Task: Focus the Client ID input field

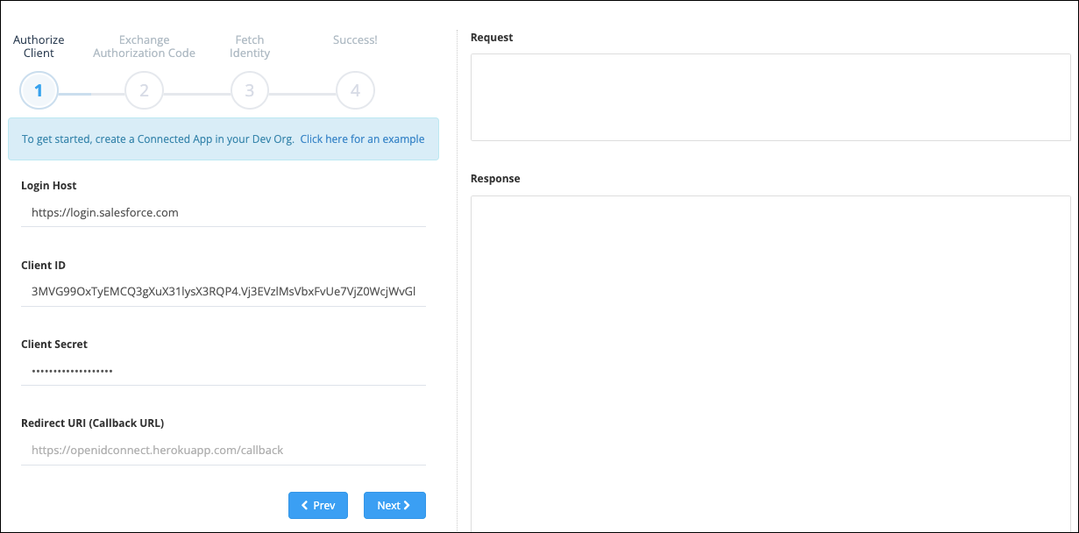Action: [x=224, y=291]
